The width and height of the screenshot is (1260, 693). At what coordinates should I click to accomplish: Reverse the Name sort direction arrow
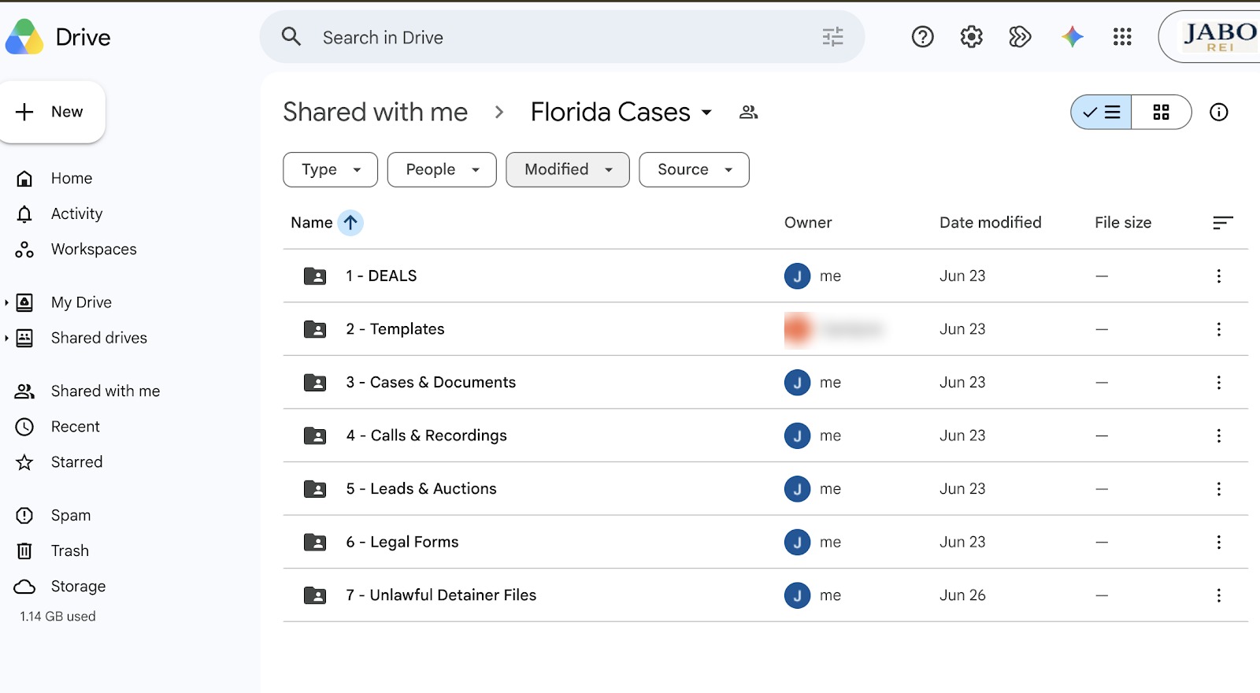[350, 223]
